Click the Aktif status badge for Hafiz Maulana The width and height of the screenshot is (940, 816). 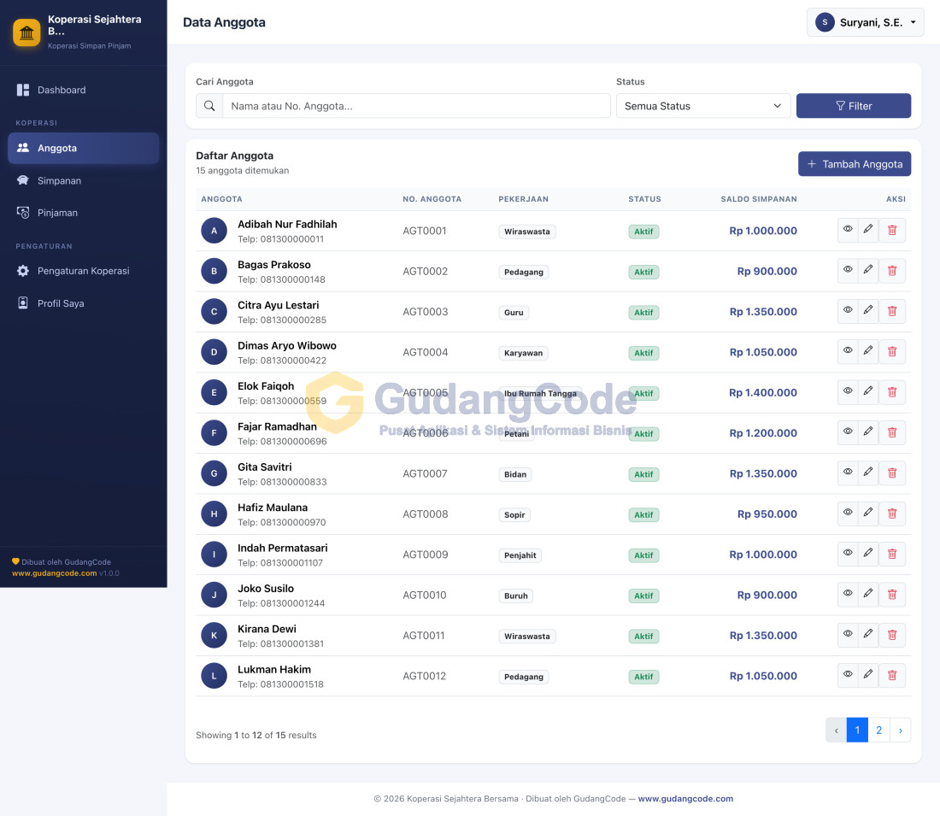click(x=643, y=514)
